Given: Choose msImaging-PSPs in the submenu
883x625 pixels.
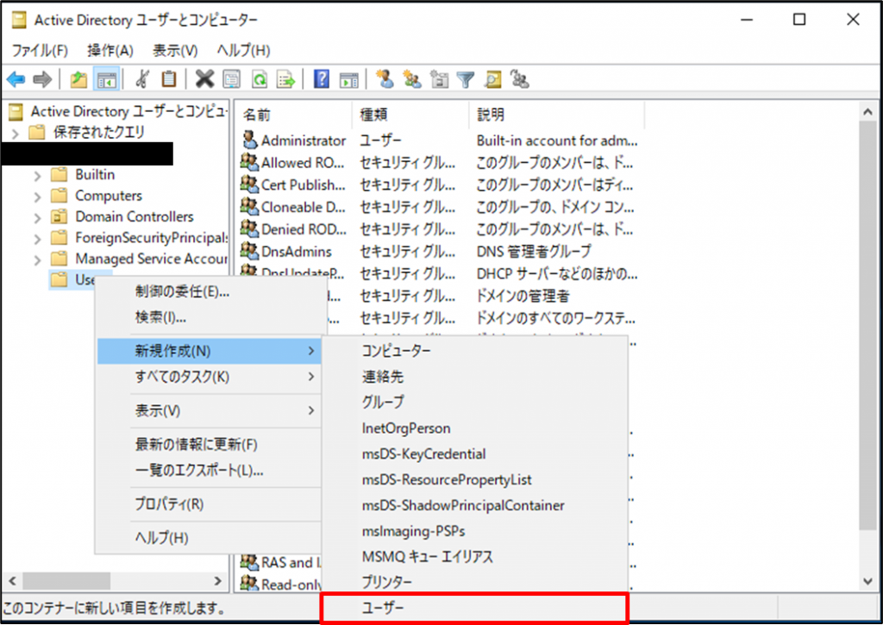Looking at the screenshot, I should coord(474,531).
